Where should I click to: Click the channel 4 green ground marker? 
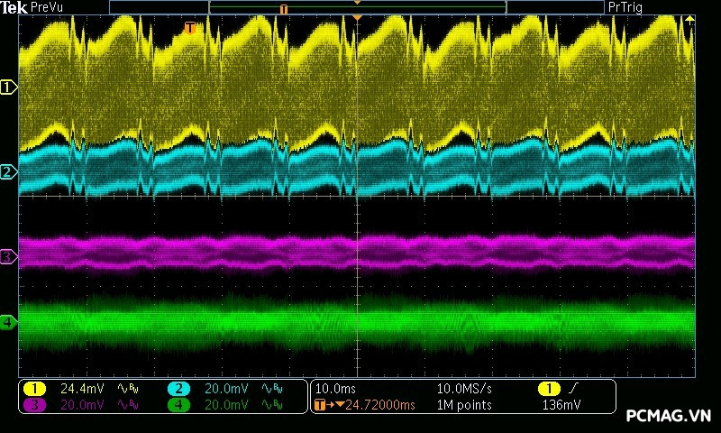8,322
